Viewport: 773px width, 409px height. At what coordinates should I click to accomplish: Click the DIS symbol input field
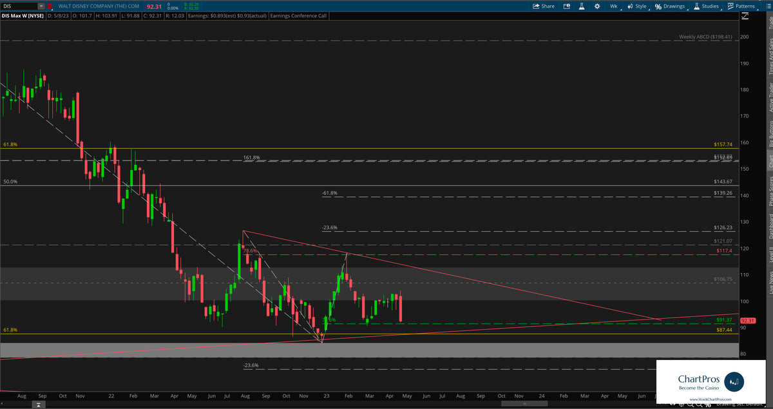click(x=19, y=5)
